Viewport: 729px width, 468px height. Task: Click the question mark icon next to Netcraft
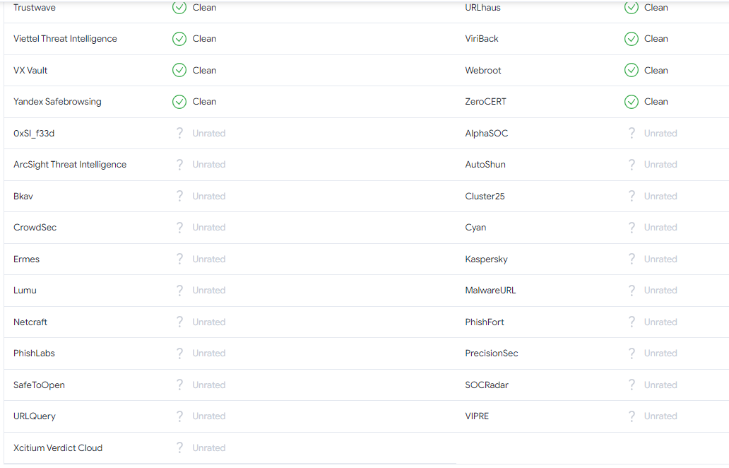click(x=179, y=322)
